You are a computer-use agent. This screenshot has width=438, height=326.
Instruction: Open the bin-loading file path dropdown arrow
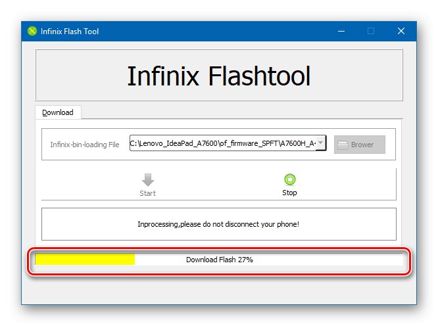(x=321, y=143)
